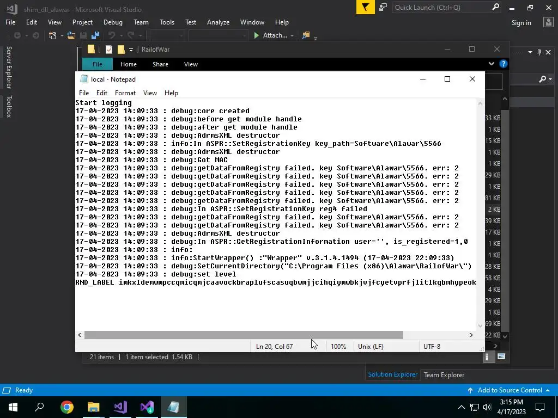Viewport: 558px width, 418px height.
Task: Click in the Quick Launch search field
Action: [x=442, y=7]
